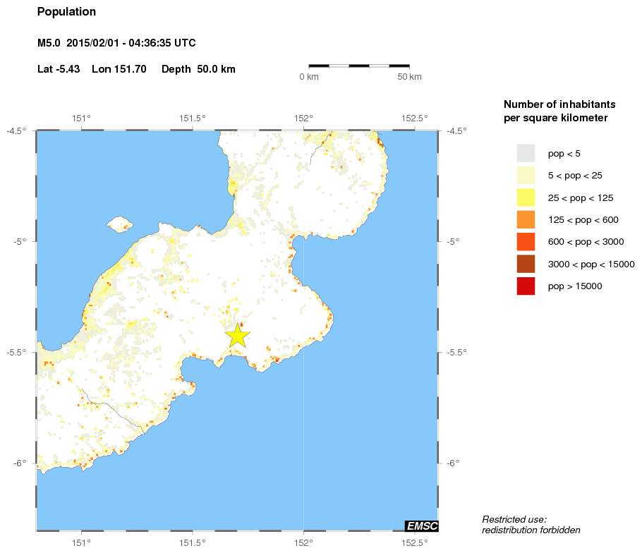642x553 pixels.
Task: Click the 'Population' title heading
Action: coord(66,12)
